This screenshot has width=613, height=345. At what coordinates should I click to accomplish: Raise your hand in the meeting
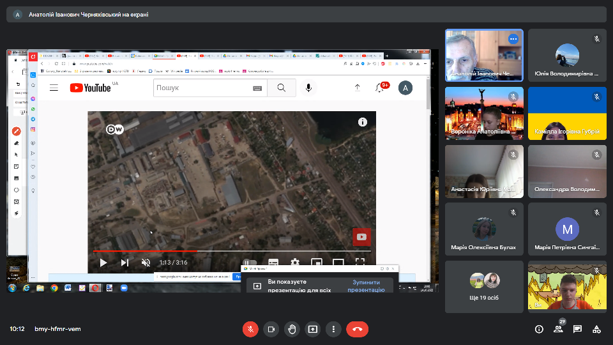[x=292, y=329]
